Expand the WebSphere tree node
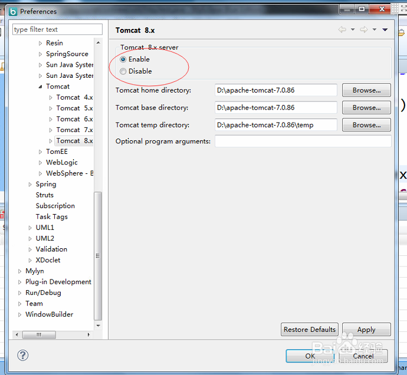 [x=40, y=173]
